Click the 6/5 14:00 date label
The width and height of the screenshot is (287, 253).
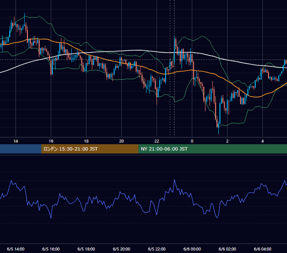click(x=16, y=249)
